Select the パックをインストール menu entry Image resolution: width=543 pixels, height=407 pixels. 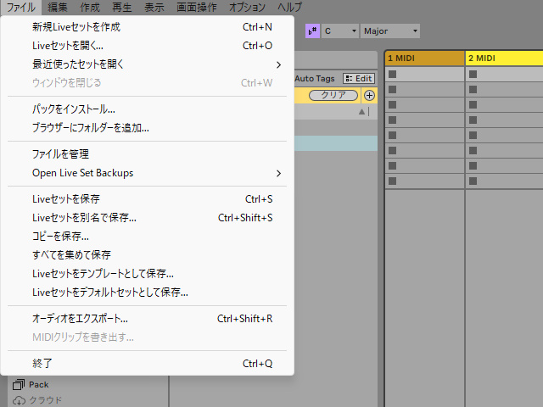(74, 109)
